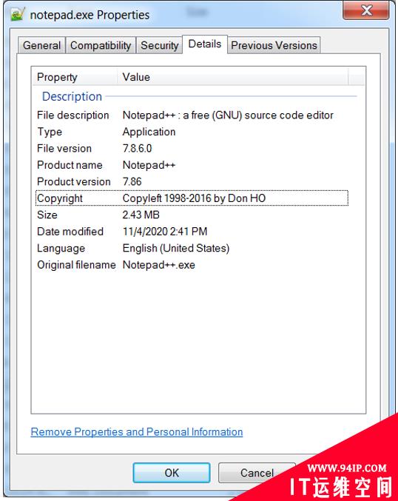The width and height of the screenshot is (398, 501).
Task: Open Remove Properties and Personal Information link
Action: click(x=137, y=432)
